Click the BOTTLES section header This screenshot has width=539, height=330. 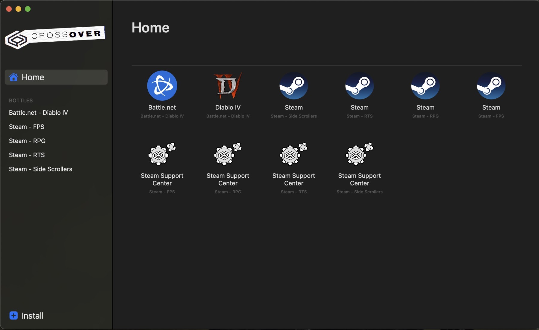tap(21, 100)
